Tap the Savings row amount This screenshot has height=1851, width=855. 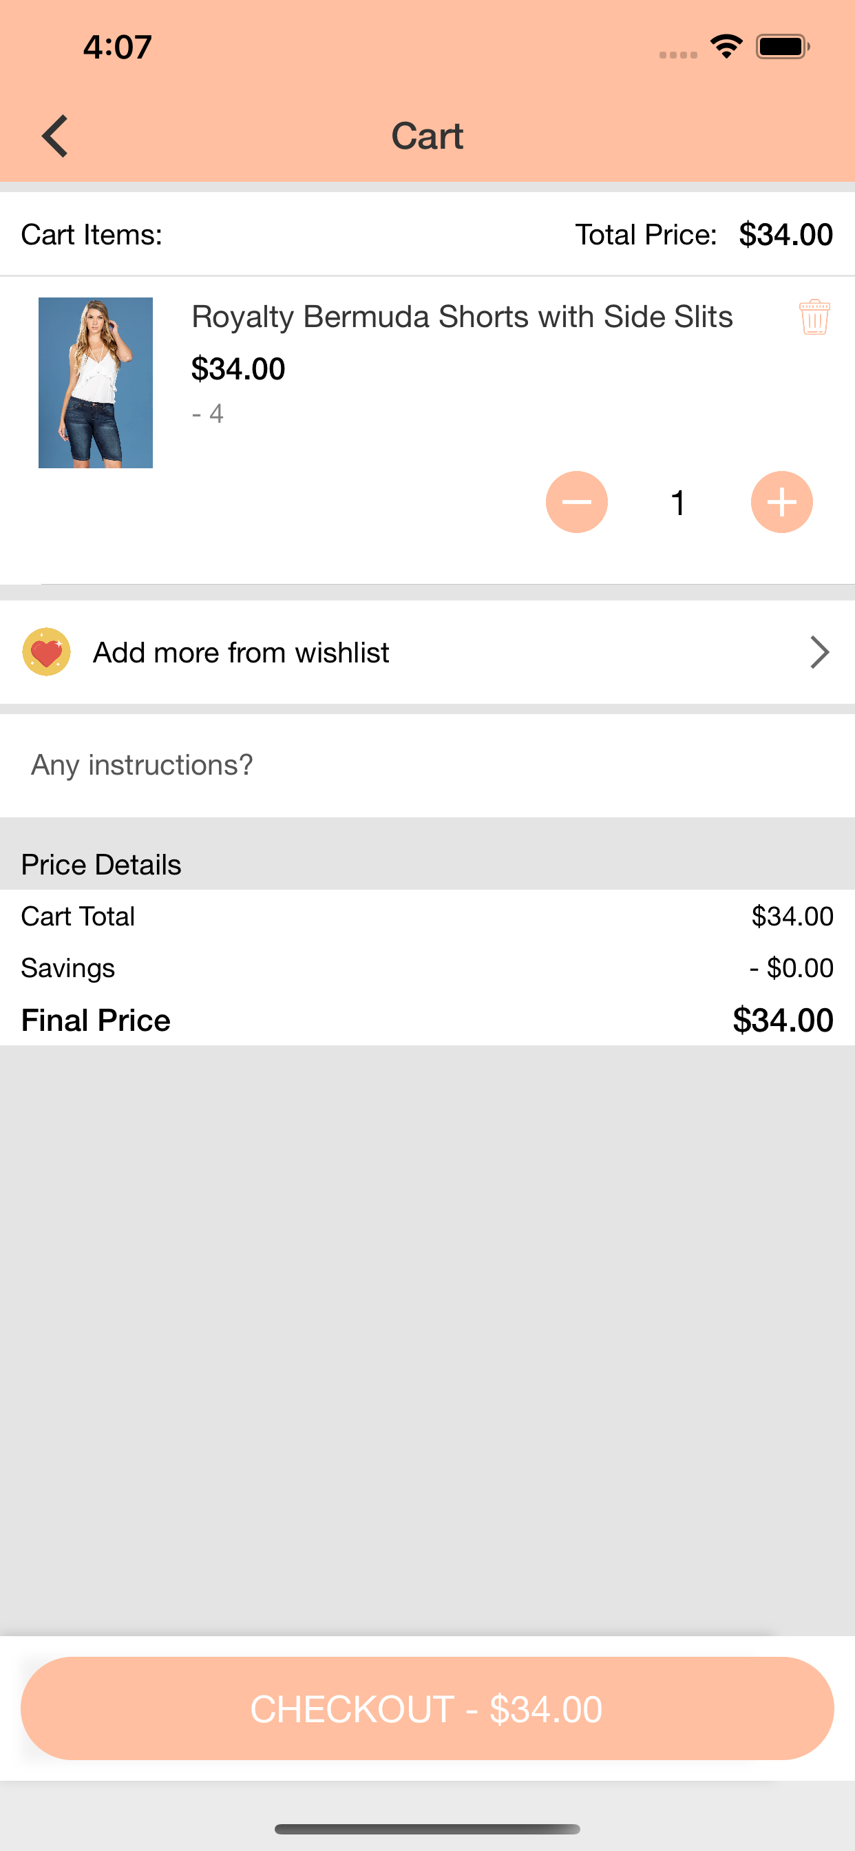791,968
